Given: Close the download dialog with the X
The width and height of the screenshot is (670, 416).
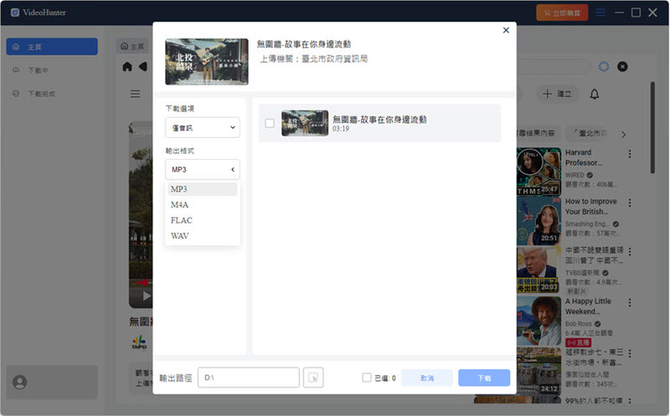Looking at the screenshot, I should pyautogui.click(x=506, y=30).
